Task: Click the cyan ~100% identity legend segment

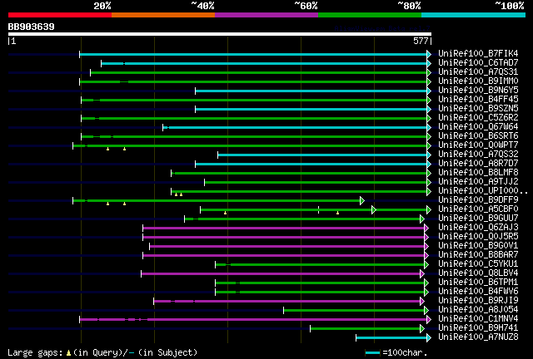Action: [474, 15]
